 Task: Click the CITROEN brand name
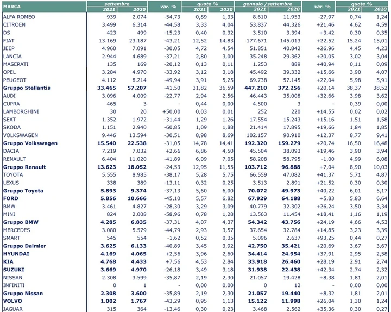pyautogui.click(x=14, y=24)
